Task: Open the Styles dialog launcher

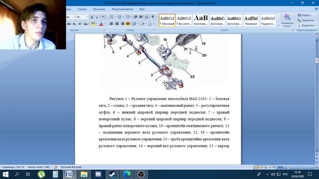Action: click(x=293, y=30)
